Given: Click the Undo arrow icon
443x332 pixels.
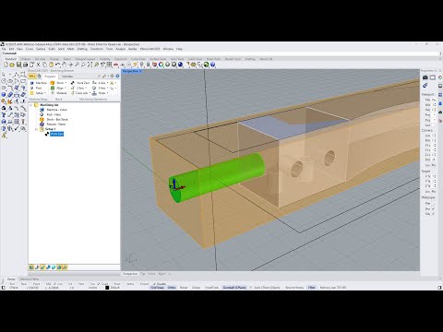Looking at the screenshot, I should click(x=57, y=65).
